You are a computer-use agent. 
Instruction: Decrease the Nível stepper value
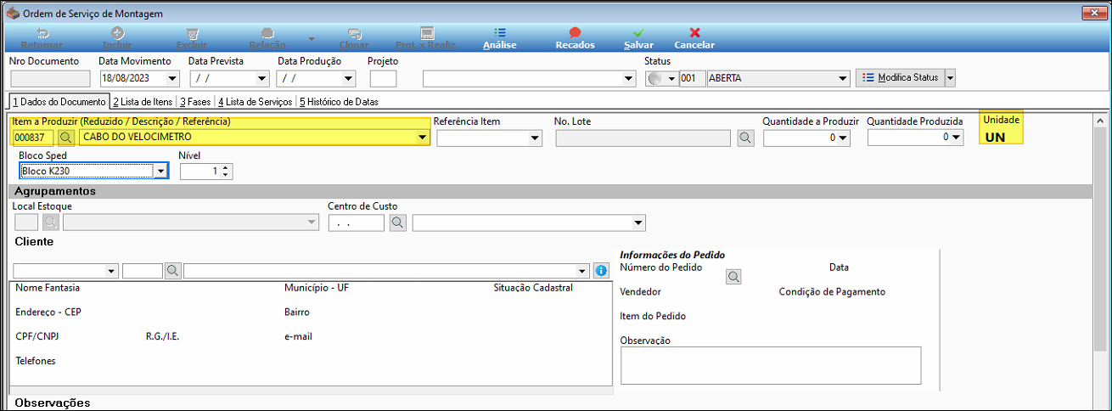(225, 175)
